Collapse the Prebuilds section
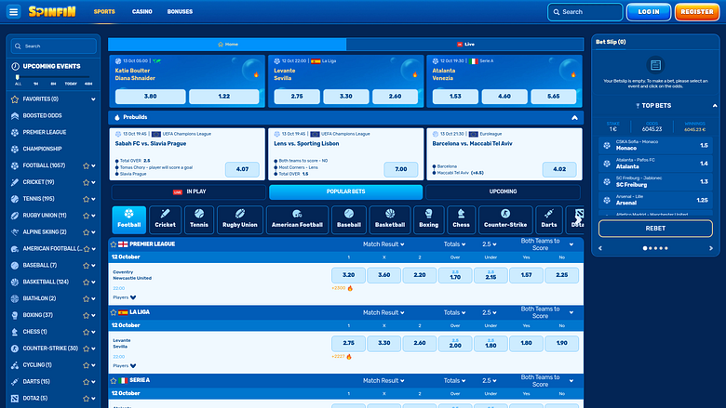The image size is (726, 408). tap(574, 117)
